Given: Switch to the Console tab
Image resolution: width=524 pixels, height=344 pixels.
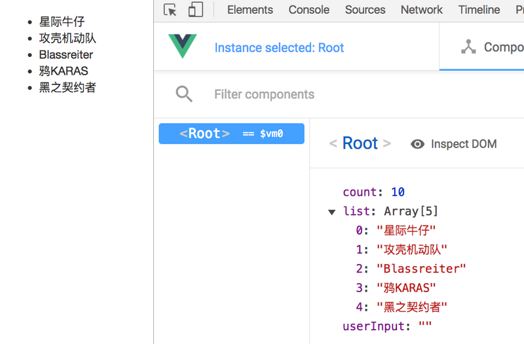Looking at the screenshot, I should click(x=309, y=10).
